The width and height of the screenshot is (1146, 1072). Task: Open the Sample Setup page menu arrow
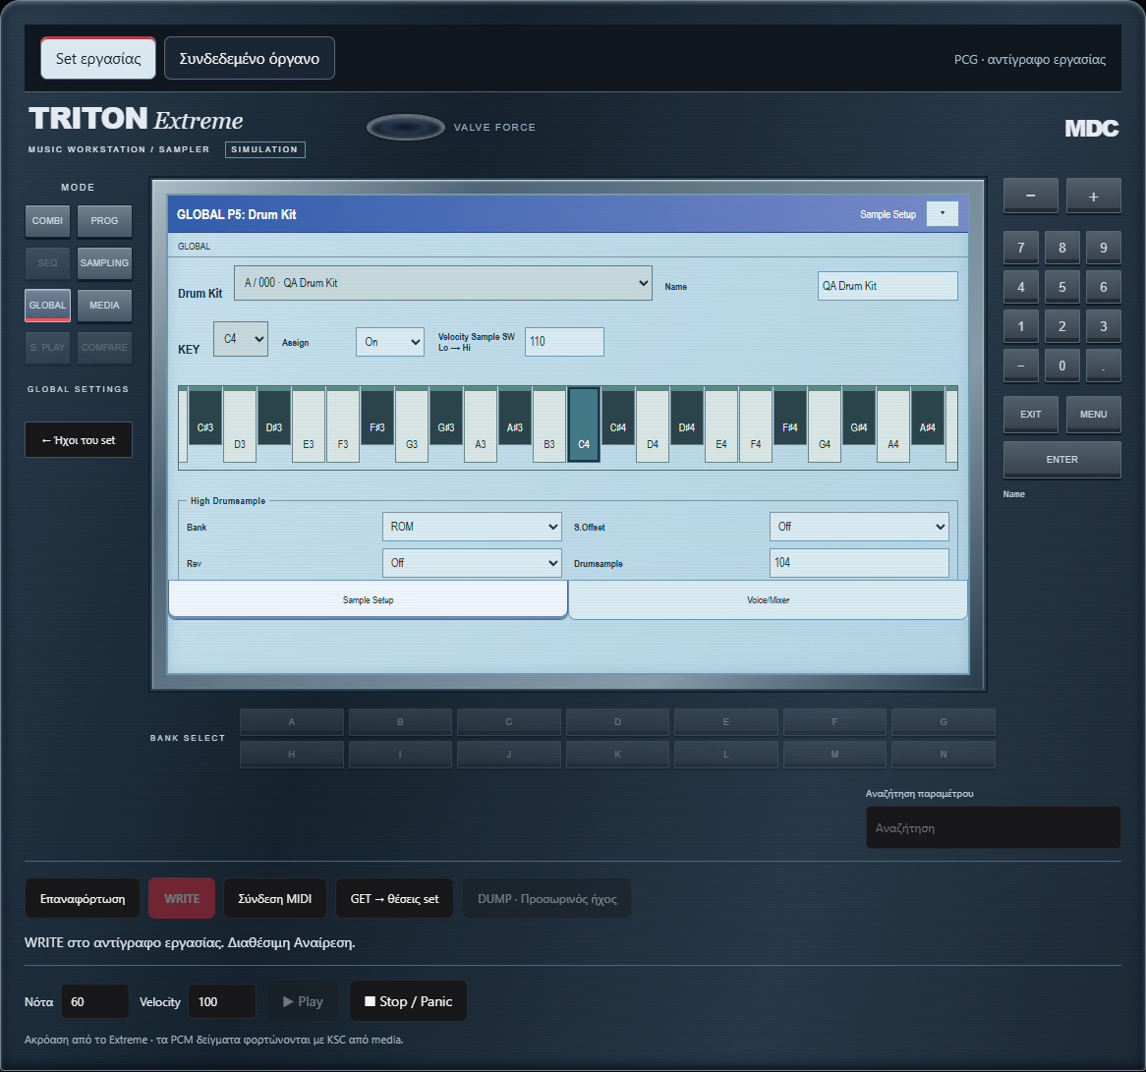tap(943, 213)
